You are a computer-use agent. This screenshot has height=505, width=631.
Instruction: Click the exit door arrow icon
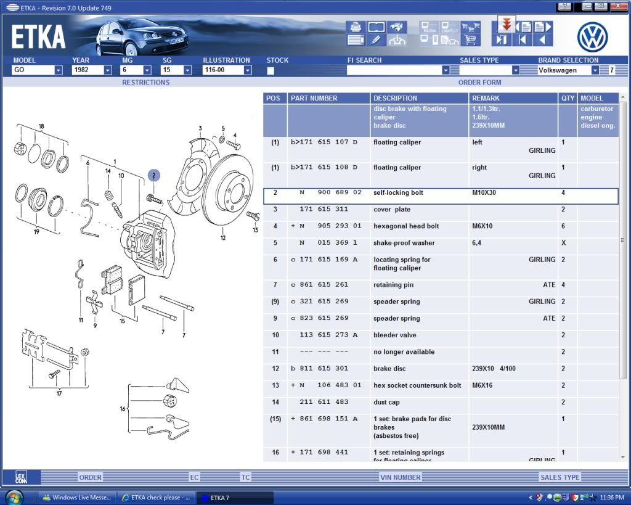[502, 40]
